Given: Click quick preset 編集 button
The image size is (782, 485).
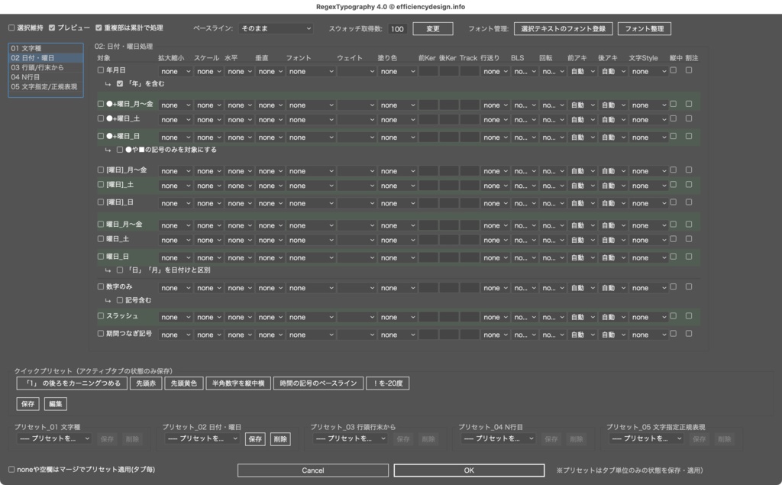Looking at the screenshot, I should (x=55, y=404).
